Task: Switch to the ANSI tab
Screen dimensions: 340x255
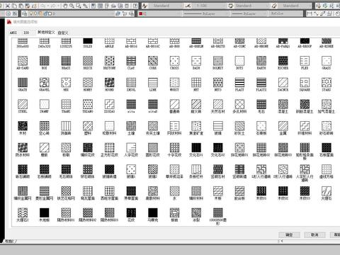Action: [x=13, y=33]
